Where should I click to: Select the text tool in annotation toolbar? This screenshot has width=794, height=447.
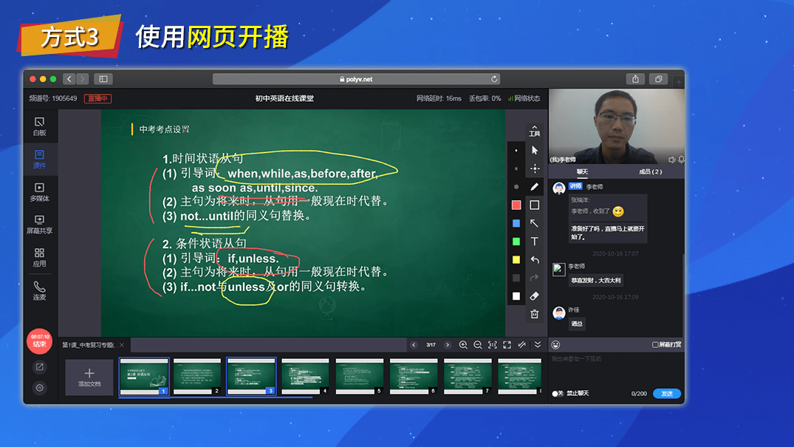coord(535,241)
